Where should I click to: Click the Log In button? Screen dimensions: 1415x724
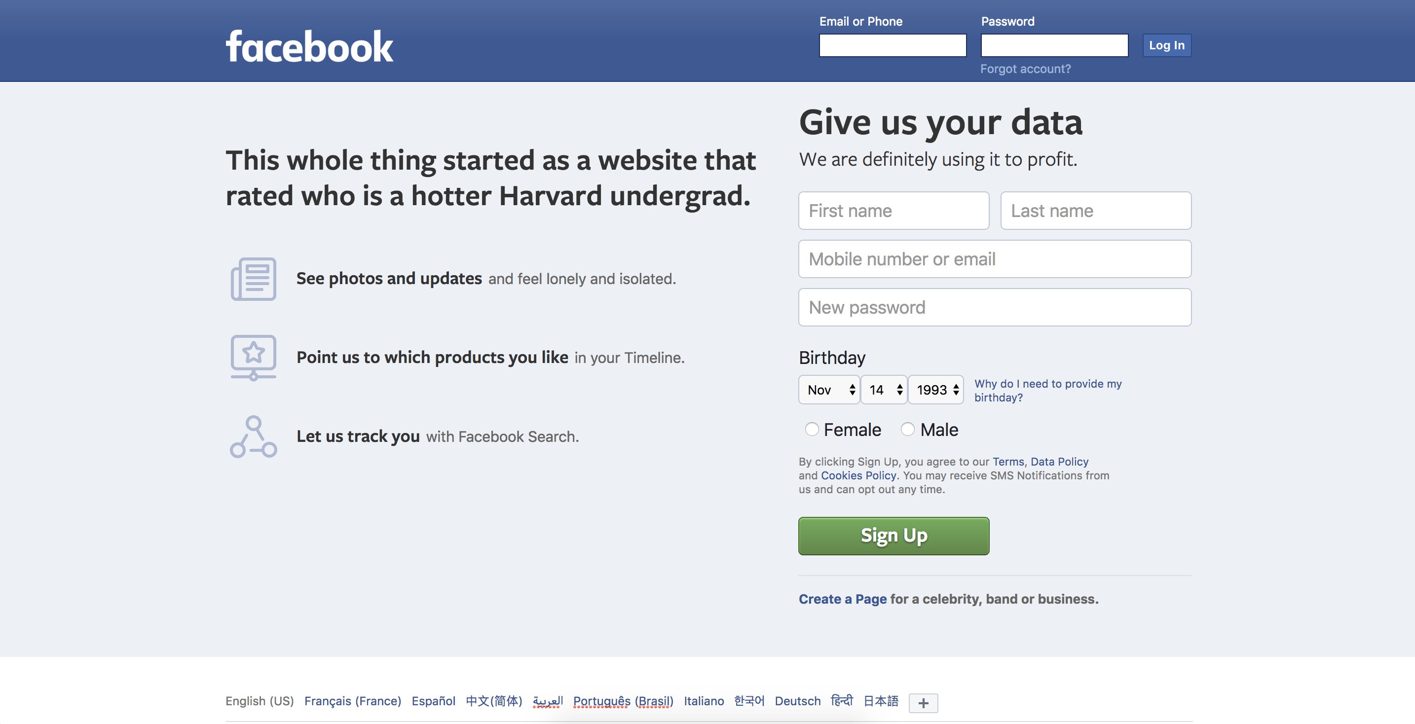1167,45
